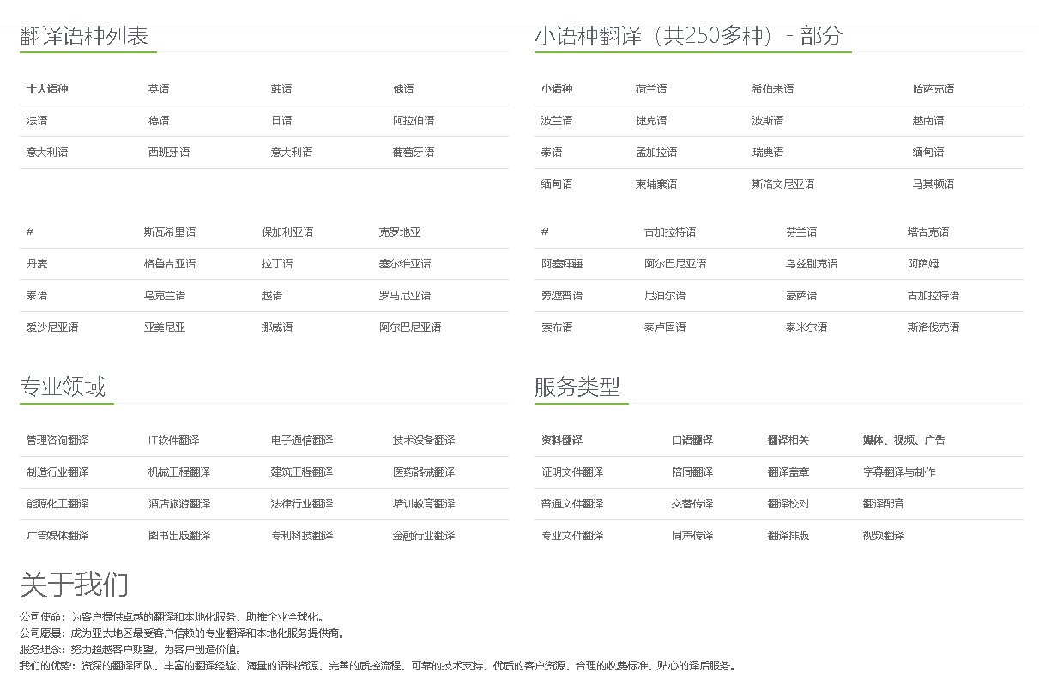Click the 葡萄牙语 link

(414, 153)
